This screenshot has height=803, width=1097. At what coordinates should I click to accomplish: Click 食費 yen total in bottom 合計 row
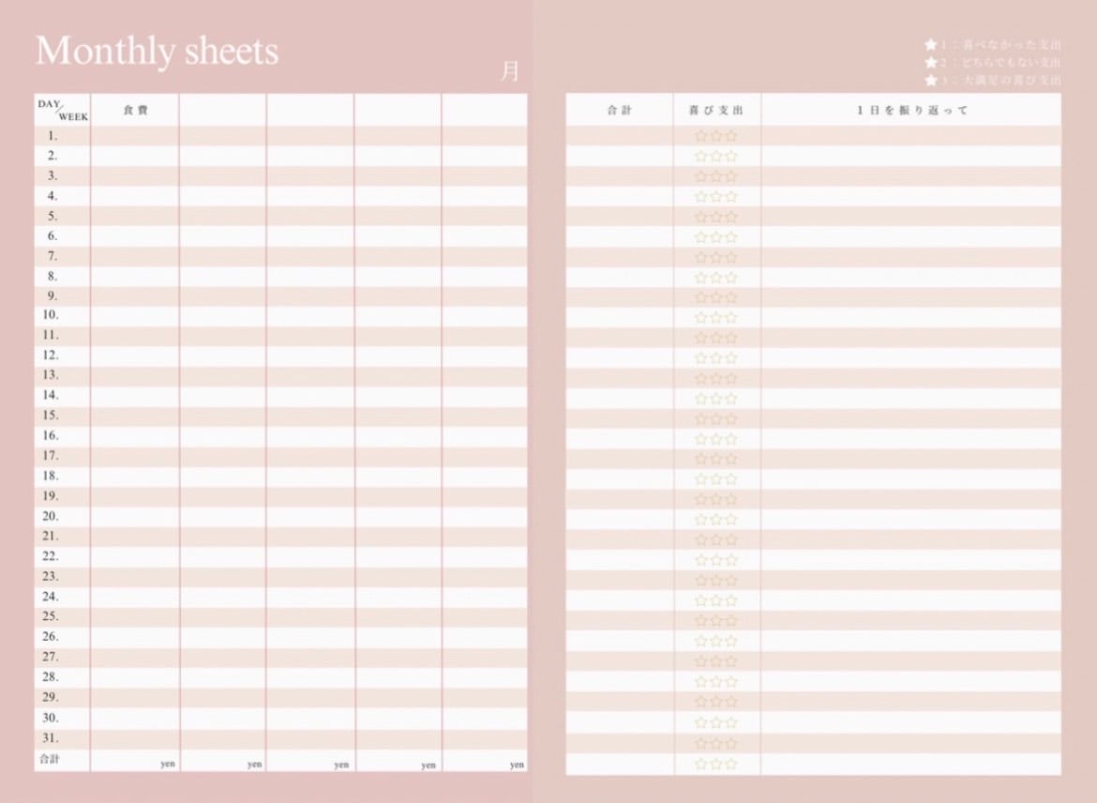tap(135, 761)
